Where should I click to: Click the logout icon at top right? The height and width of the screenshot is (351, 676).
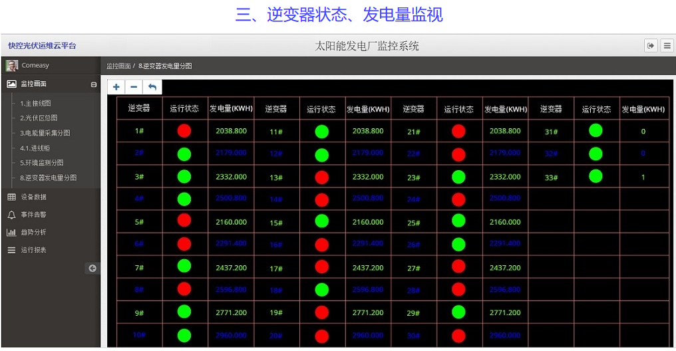[651, 45]
